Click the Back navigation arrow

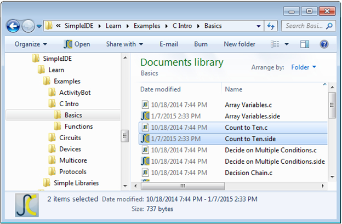pyautogui.click(x=13, y=26)
